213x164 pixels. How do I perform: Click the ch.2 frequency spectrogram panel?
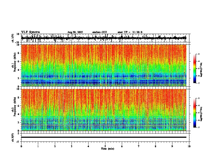pos(104,110)
